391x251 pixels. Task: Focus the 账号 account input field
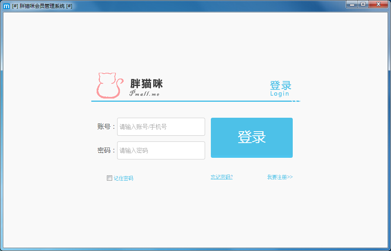(x=161, y=127)
